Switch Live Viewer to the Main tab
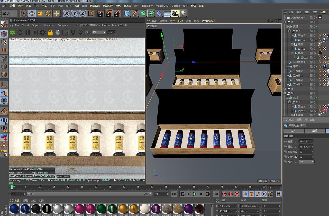The image size is (329, 216). [60, 176]
